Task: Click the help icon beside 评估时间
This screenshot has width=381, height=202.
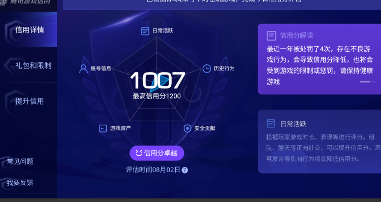Action: (x=185, y=170)
